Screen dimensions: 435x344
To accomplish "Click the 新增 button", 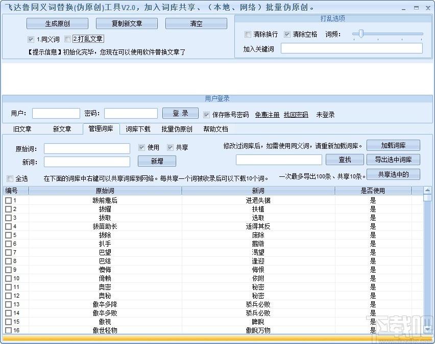I will click(157, 161).
